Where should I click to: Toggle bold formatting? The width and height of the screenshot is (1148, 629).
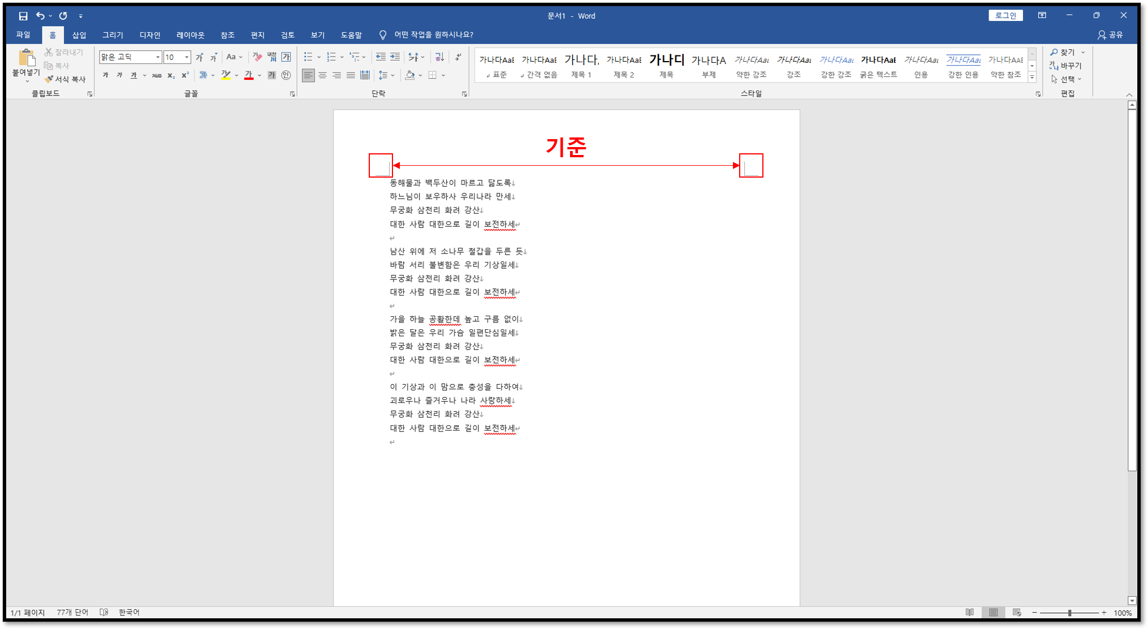coord(105,75)
